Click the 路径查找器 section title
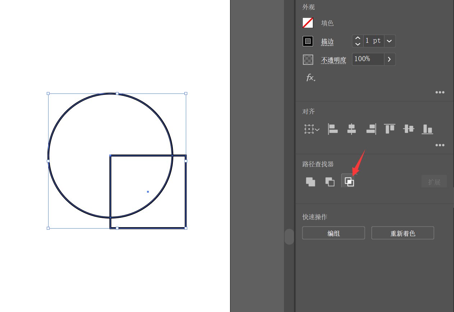 click(x=318, y=164)
